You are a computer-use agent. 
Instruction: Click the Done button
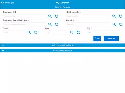point(97,38)
